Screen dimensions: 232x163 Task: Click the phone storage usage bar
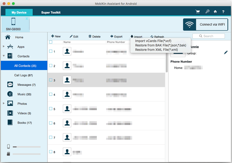pyautogui.click(x=27, y=147)
